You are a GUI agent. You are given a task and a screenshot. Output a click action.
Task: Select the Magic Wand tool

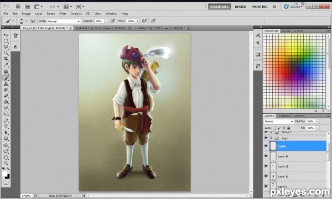coord(6,53)
